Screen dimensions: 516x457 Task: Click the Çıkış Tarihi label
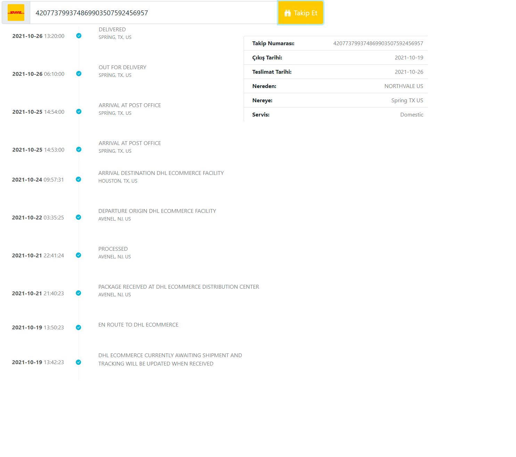coord(267,58)
